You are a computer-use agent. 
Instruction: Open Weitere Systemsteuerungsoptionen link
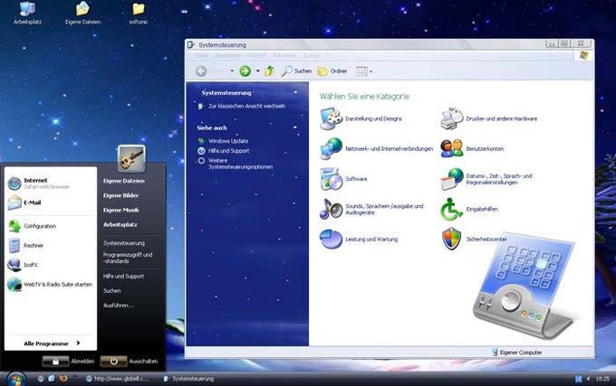(x=240, y=164)
